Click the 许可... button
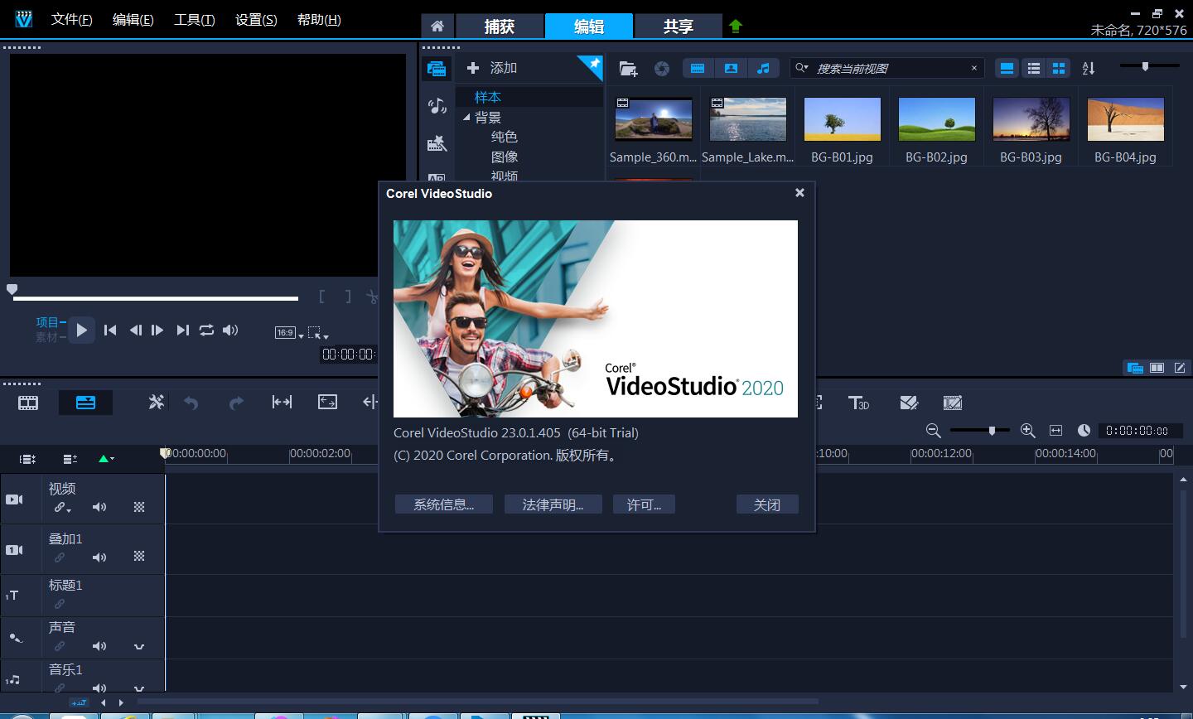Image resolution: width=1193 pixels, height=719 pixels. pyautogui.click(x=644, y=504)
